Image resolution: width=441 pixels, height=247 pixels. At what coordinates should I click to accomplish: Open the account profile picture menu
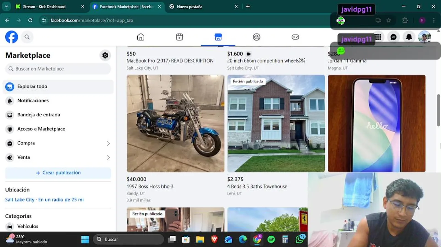(x=425, y=37)
